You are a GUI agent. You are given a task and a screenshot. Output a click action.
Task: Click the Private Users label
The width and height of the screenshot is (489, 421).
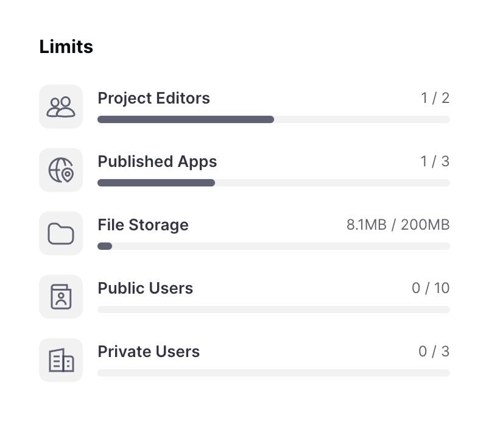point(149,352)
